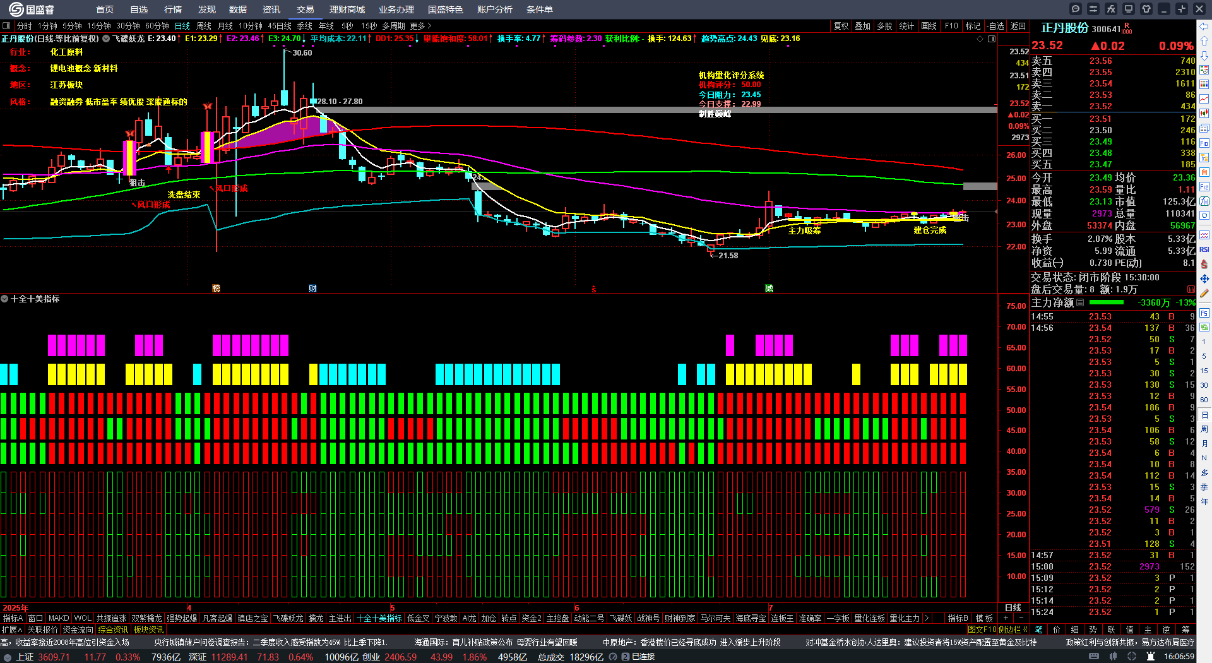Toggle 复权 price adjustment
The image size is (1212, 663).
[x=841, y=26]
